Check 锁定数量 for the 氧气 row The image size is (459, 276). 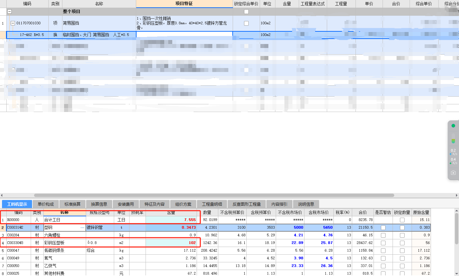(402, 258)
